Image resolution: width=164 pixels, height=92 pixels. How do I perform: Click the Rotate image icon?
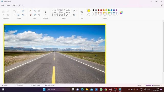[23, 11]
